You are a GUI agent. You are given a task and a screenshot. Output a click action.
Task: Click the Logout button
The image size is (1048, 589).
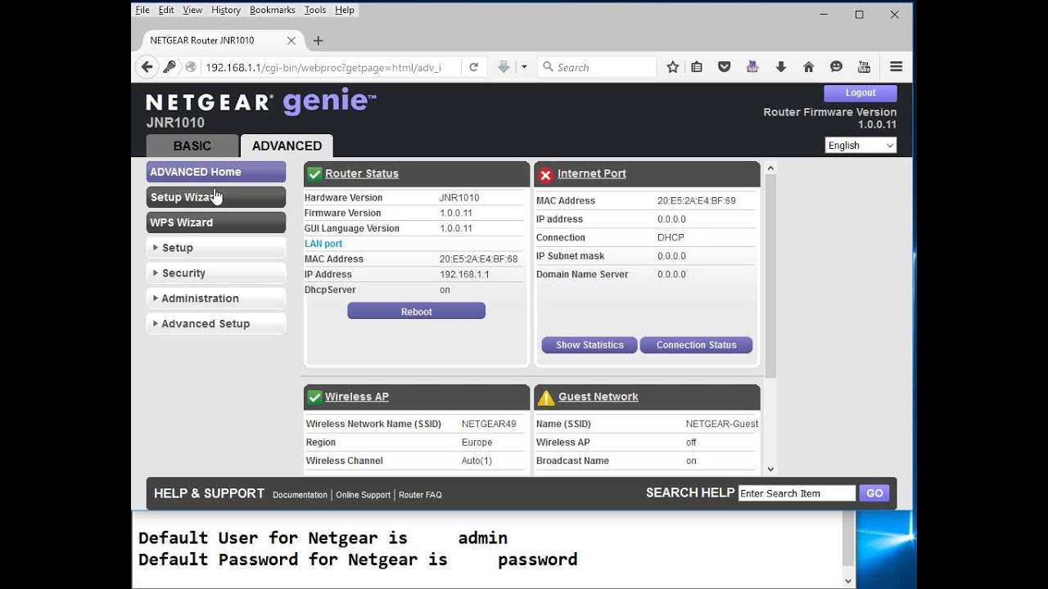point(860,93)
